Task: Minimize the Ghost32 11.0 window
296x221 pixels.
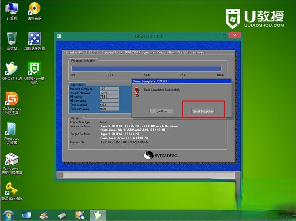Action: coord(217,35)
